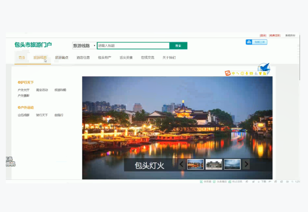Open the toolbox grid icon on the Sogou bar

pyautogui.click(x=265, y=73)
